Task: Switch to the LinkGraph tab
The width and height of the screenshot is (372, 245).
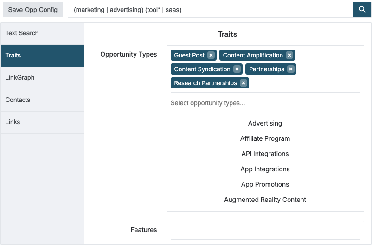Action: [43, 78]
